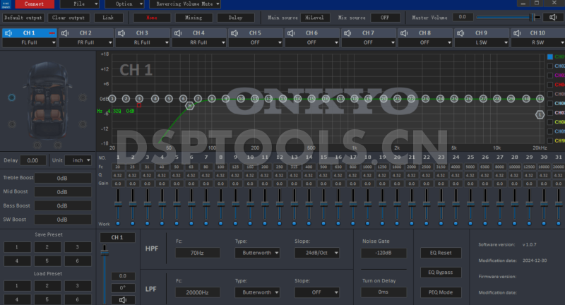Image resolution: width=565 pixels, height=305 pixels.
Task: Mute CH 1 using its speaker icon
Action: tap(8, 32)
